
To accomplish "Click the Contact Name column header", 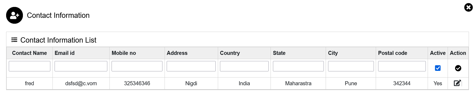I will click(30, 53).
